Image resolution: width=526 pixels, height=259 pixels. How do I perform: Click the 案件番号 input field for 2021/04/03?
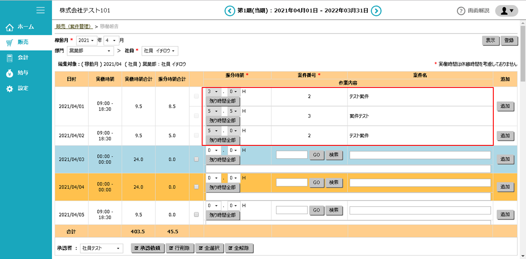pos(292,155)
